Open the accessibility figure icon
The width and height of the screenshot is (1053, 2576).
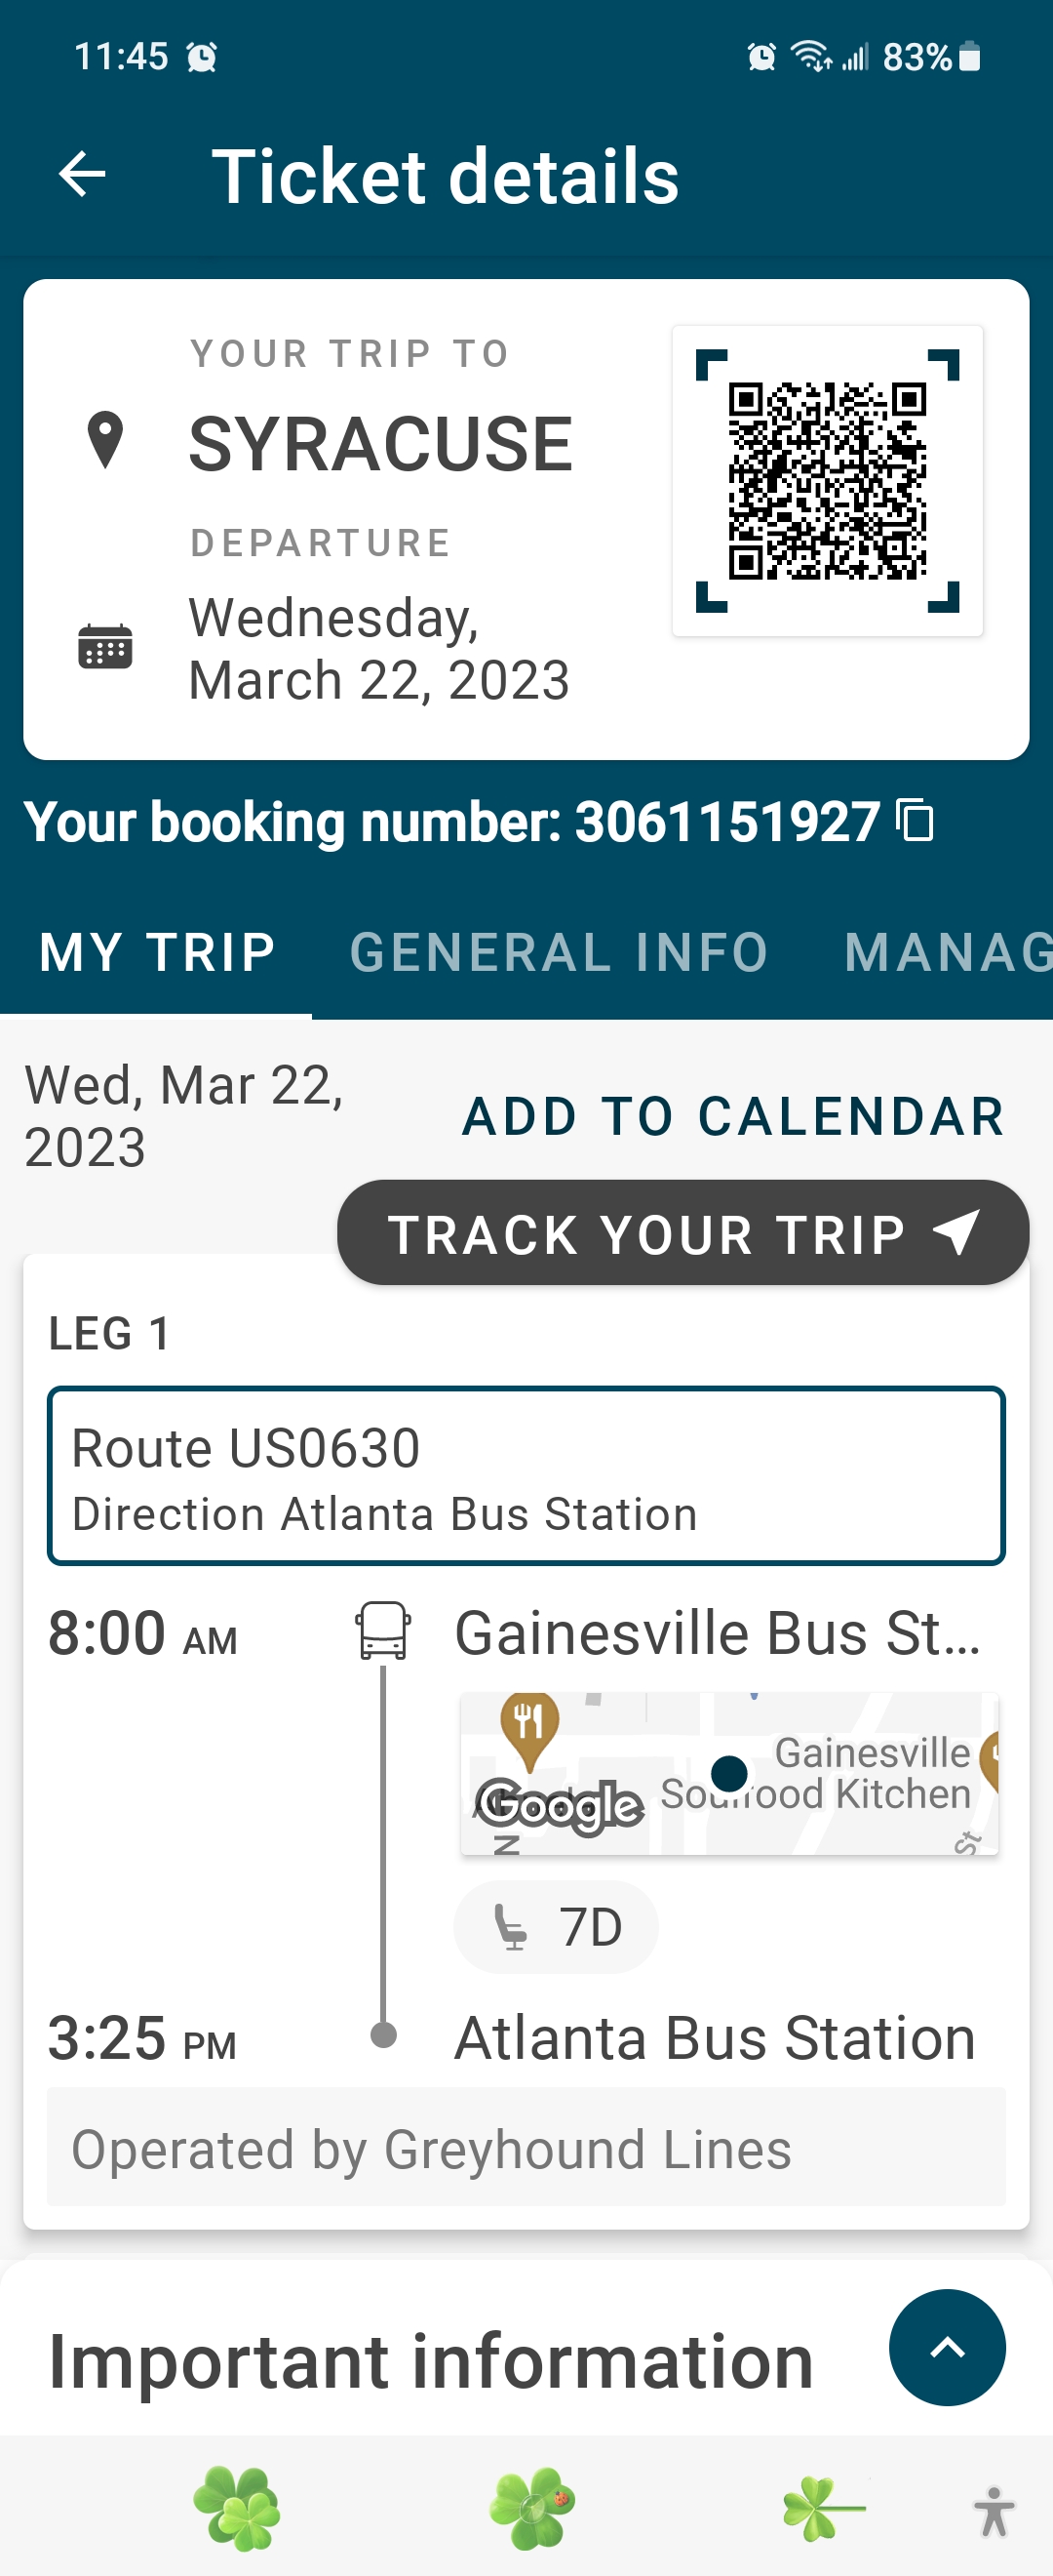994,2511
